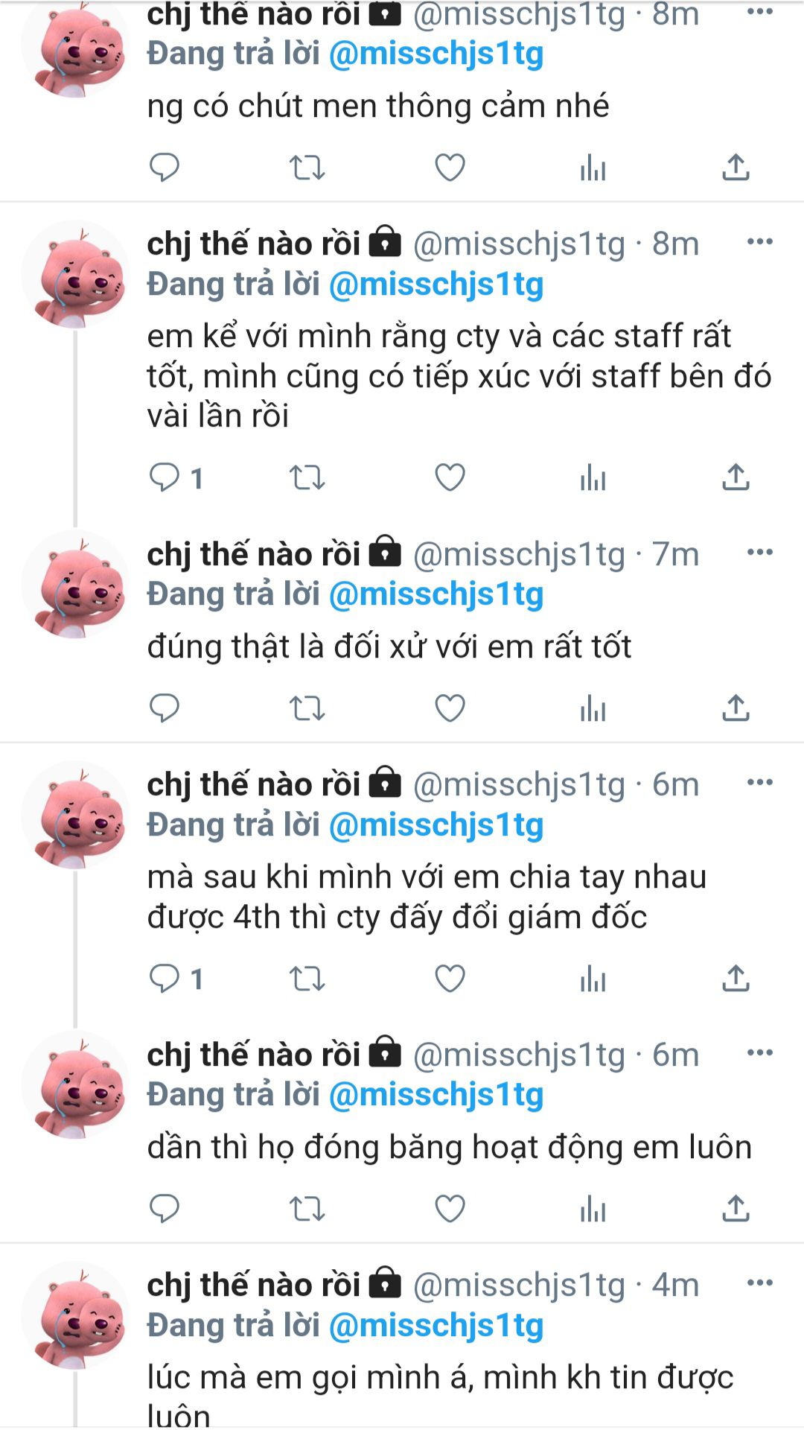Viewport: 804px width, 1430px height.
Task: Open the @misschjs1tg mention link in the 4m tweet
Action: point(436,1326)
